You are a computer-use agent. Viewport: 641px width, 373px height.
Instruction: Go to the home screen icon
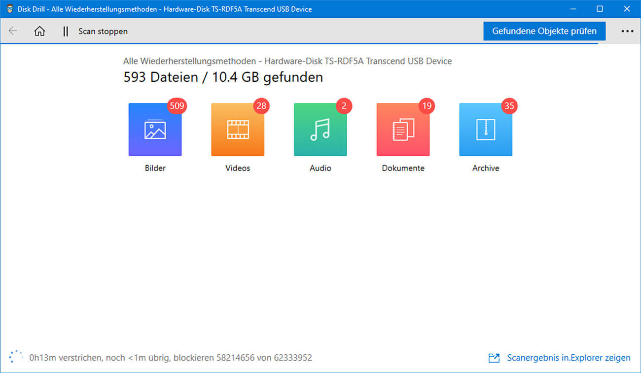(x=39, y=31)
